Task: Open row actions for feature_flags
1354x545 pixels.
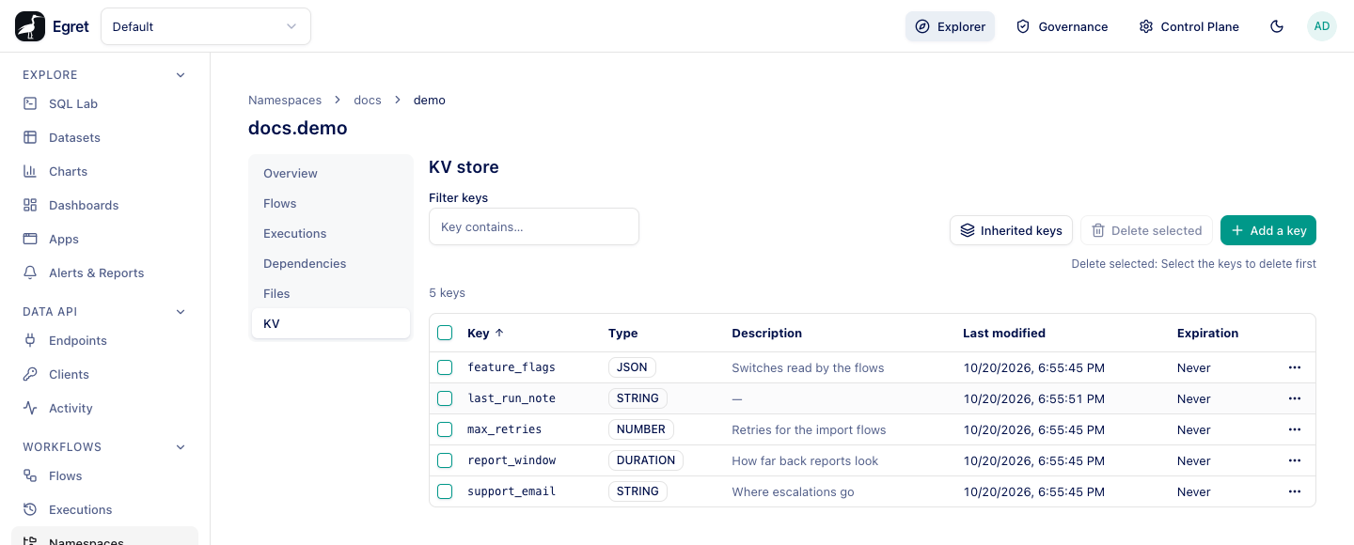Action: (1295, 367)
